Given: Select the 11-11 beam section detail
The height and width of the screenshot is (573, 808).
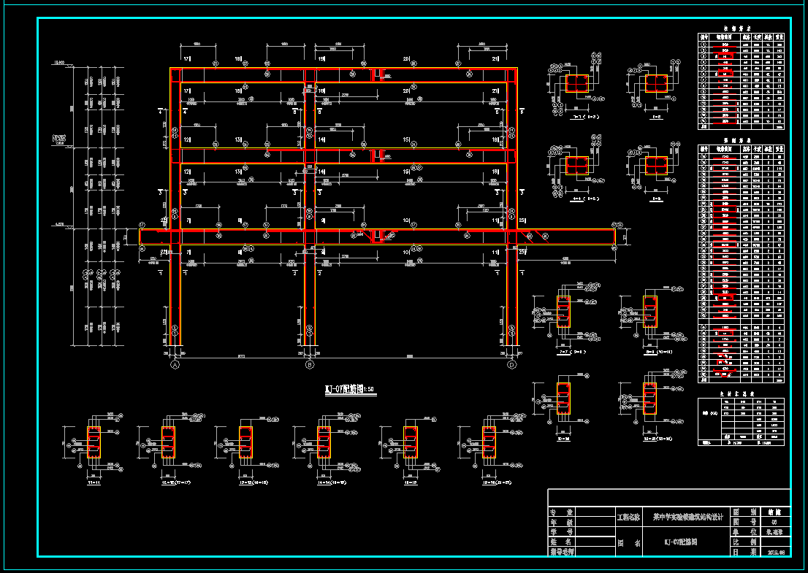Looking at the screenshot, I should (94, 442).
